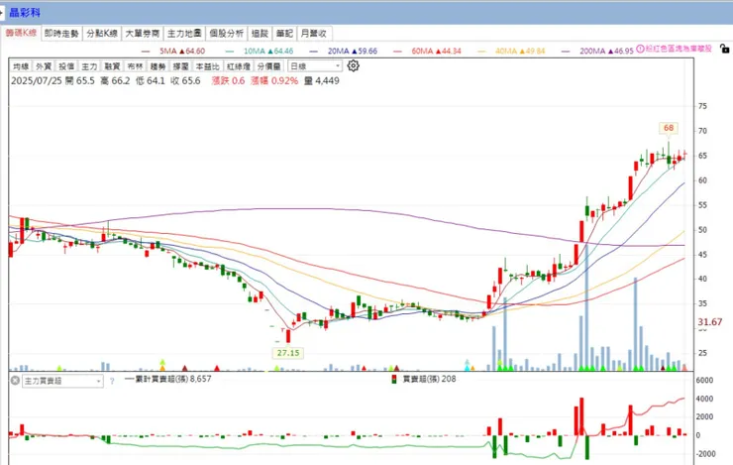Click the 20MA ▲59.66 value
The height and width of the screenshot is (465, 733).
click(x=353, y=51)
